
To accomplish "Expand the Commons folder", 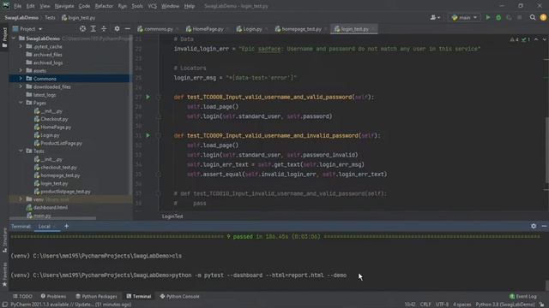I will click(x=21, y=79).
